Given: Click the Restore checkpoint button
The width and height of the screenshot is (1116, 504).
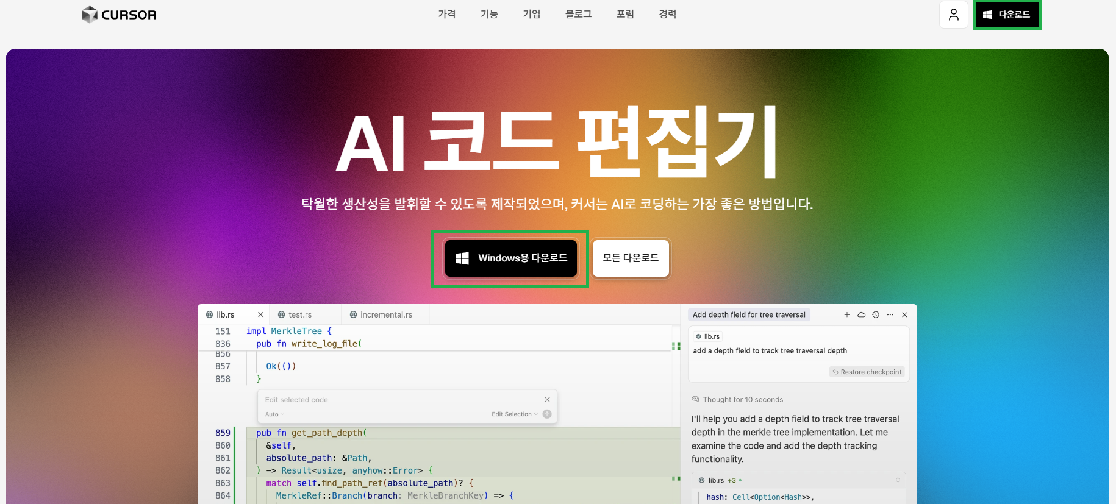Looking at the screenshot, I should 867,372.
